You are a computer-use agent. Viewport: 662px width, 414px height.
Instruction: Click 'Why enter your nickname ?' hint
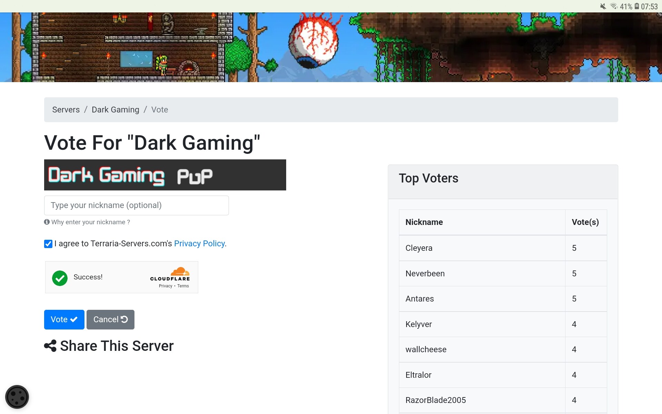(x=91, y=222)
